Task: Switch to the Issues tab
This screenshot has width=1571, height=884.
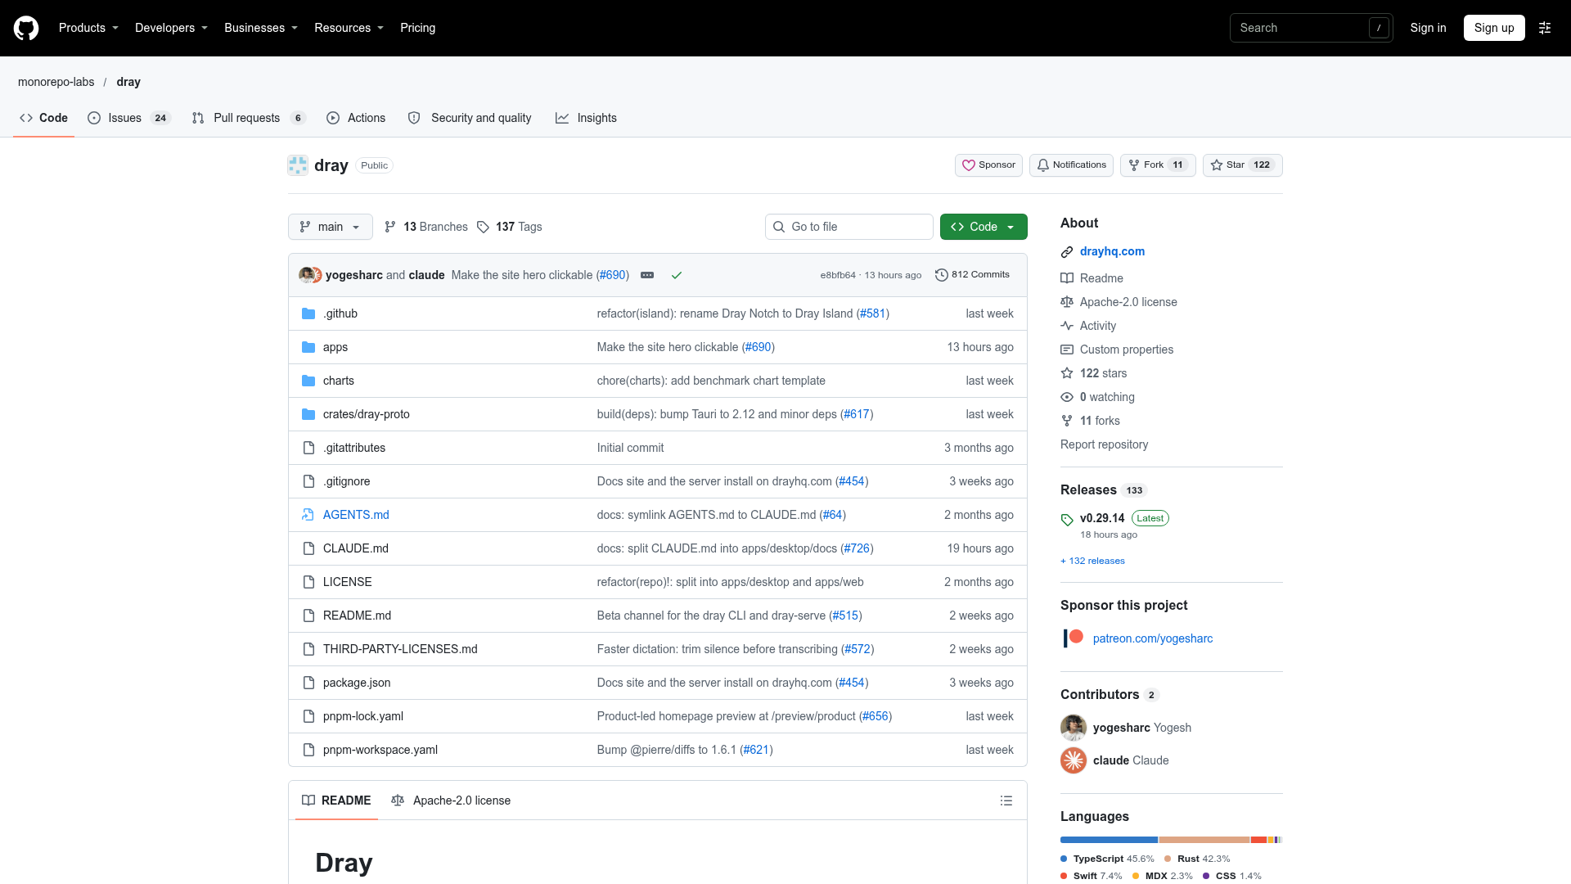Action: [129, 118]
